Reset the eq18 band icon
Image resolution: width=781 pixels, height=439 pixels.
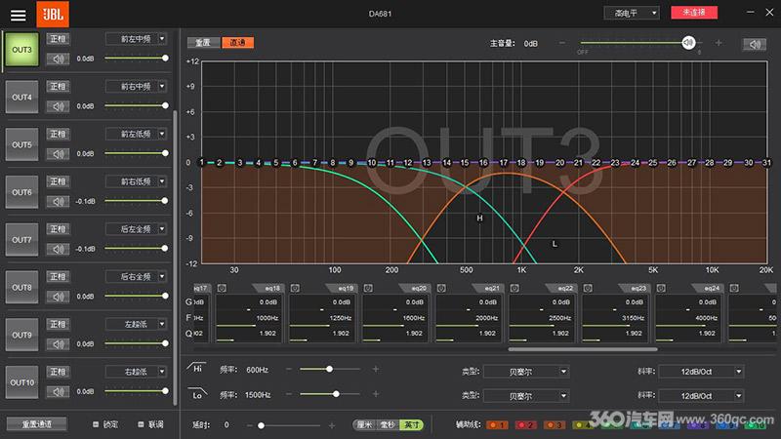click(222, 288)
